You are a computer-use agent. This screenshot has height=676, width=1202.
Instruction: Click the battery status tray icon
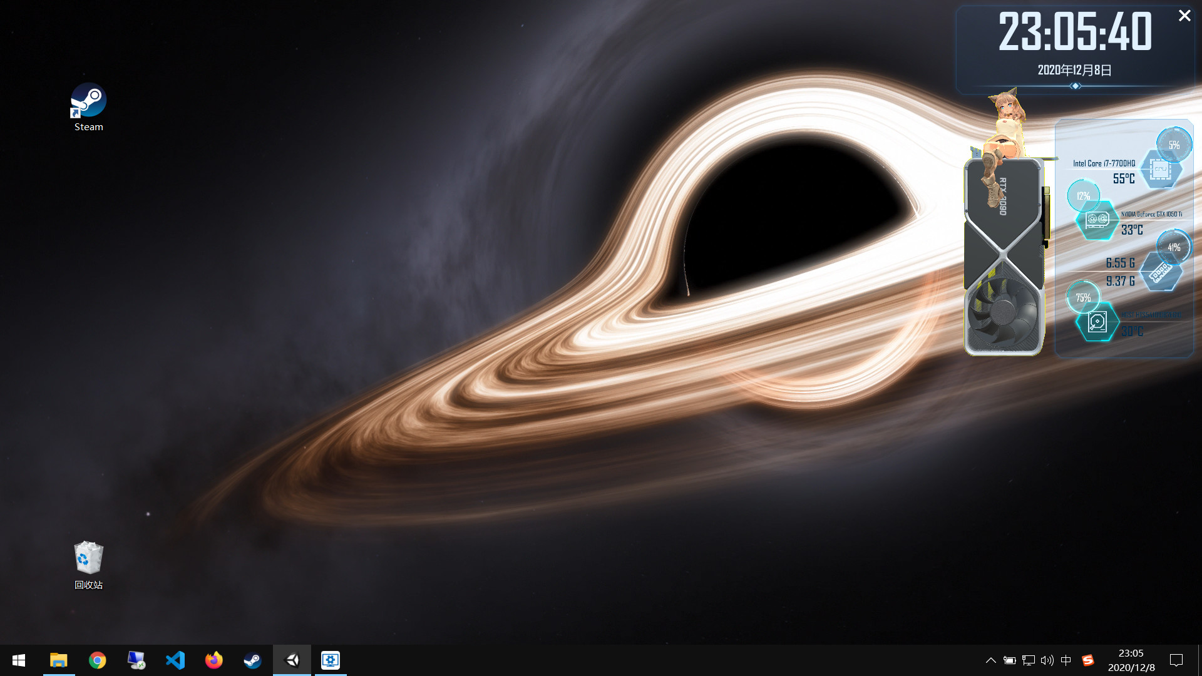1009,660
